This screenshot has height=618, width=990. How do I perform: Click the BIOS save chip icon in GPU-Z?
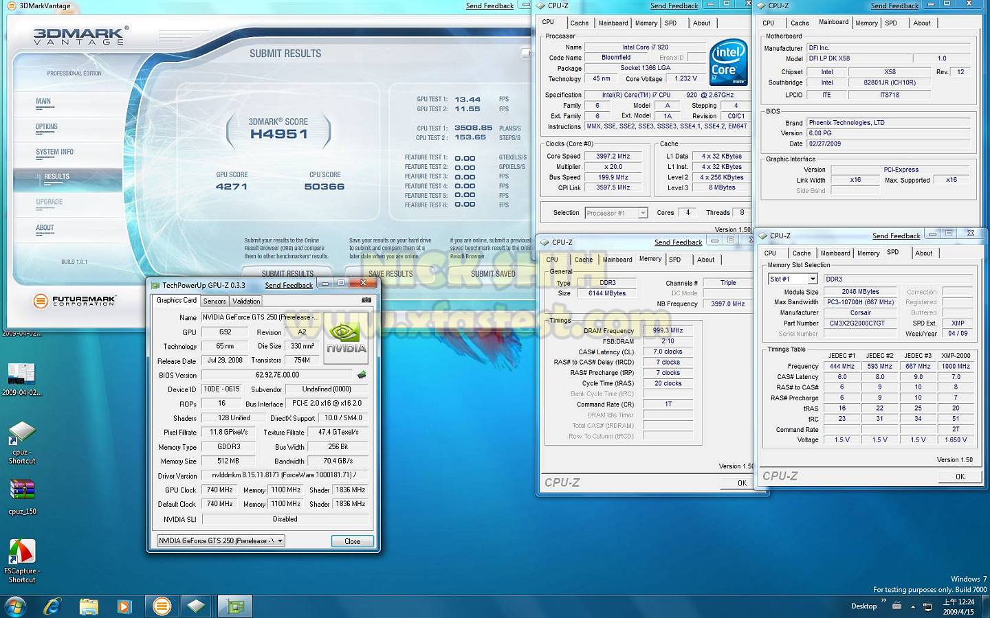[362, 375]
